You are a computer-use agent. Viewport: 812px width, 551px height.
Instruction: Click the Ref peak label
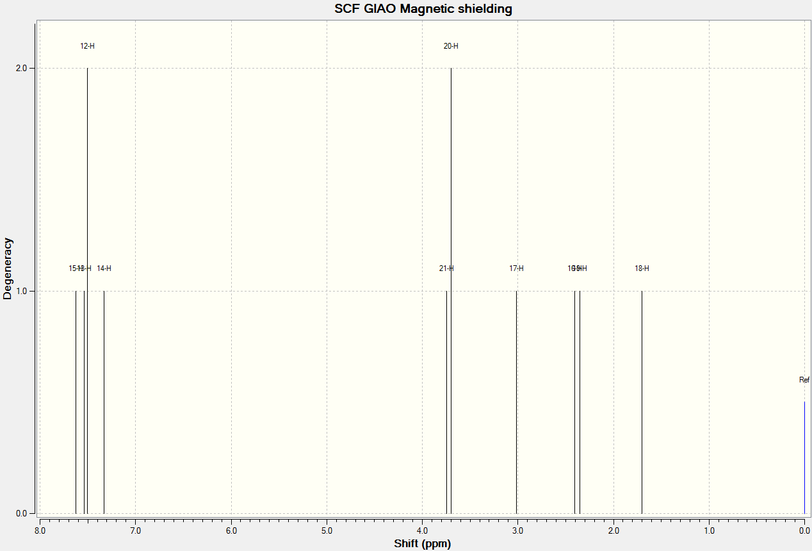[x=804, y=380]
